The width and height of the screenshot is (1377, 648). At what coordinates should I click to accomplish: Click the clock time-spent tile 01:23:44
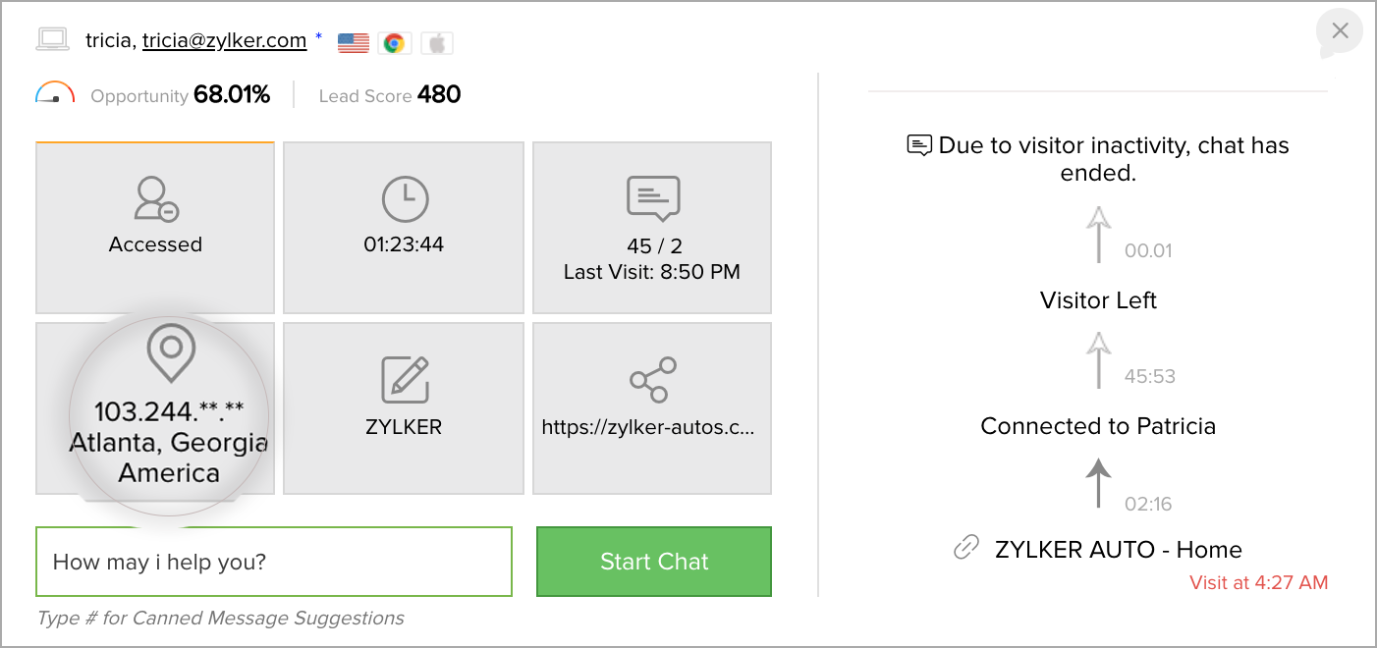pyautogui.click(x=404, y=228)
